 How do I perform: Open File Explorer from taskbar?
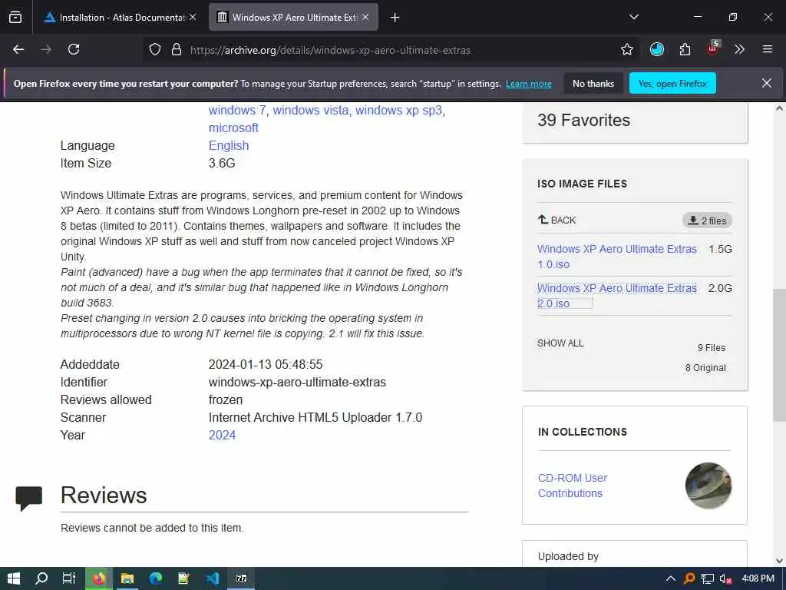point(127,578)
